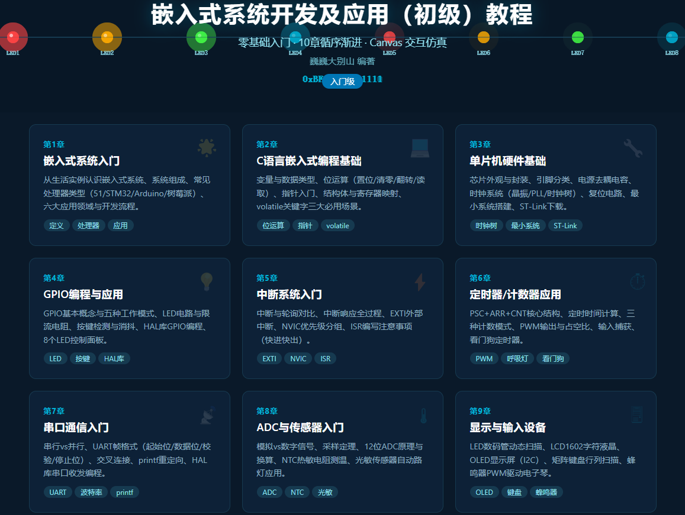
Task: Click the volatile tag
Action: [337, 226]
